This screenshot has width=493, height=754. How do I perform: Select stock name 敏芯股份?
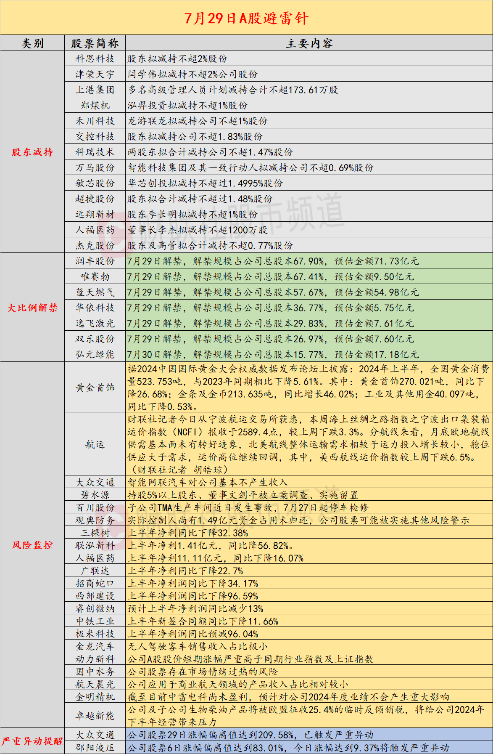point(95,183)
